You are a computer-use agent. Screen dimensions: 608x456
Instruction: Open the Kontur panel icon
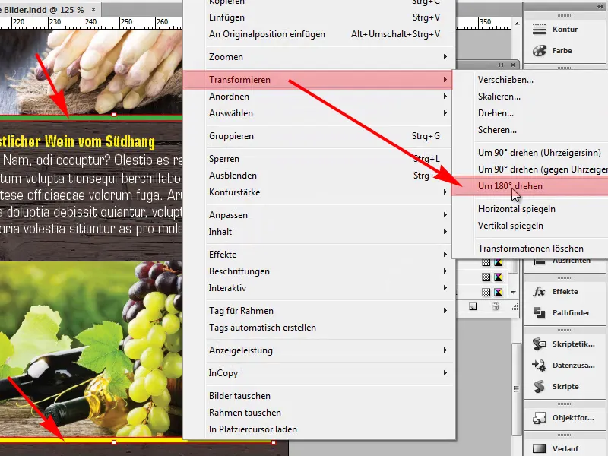coord(539,30)
